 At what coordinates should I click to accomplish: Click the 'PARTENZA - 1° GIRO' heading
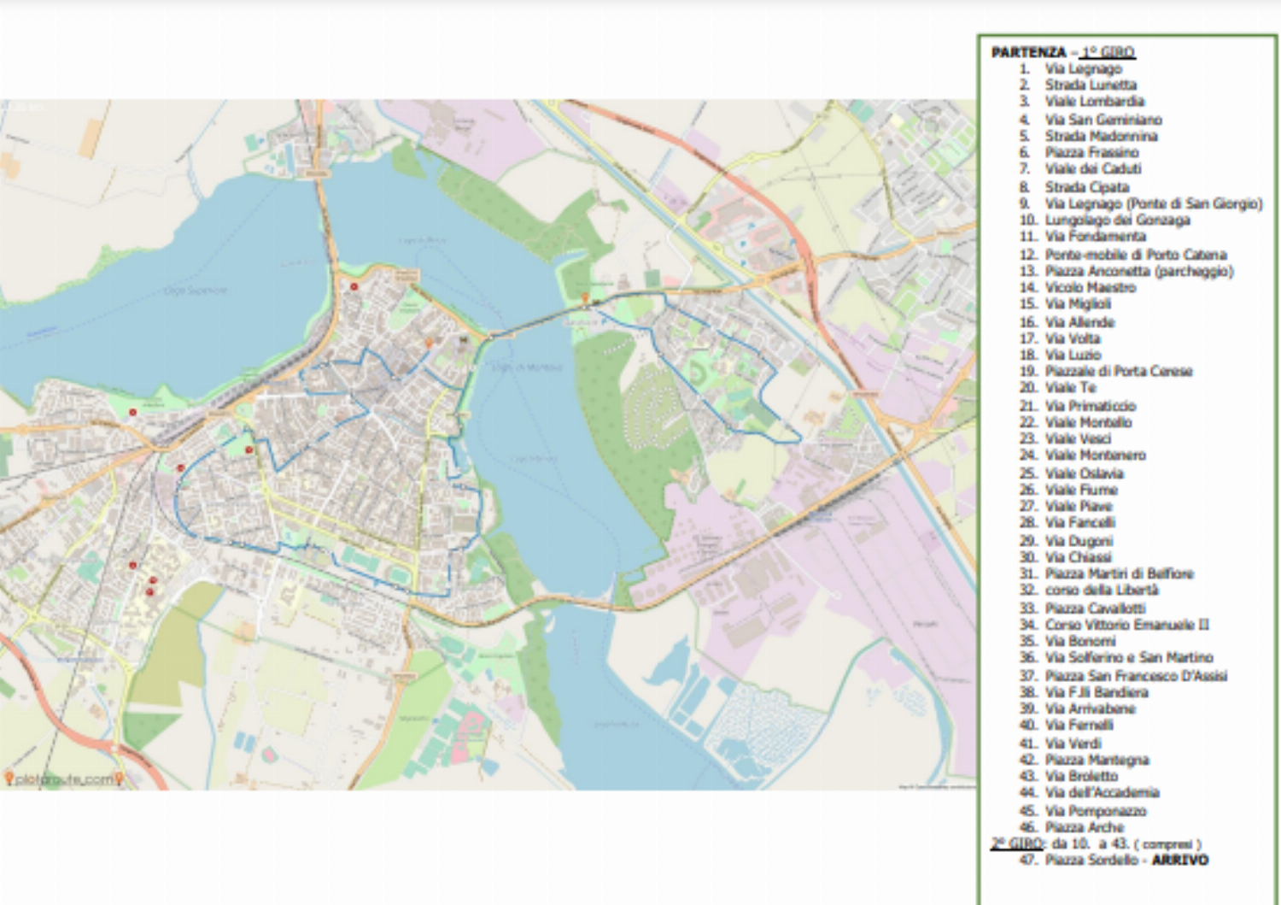click(1063, 52)
